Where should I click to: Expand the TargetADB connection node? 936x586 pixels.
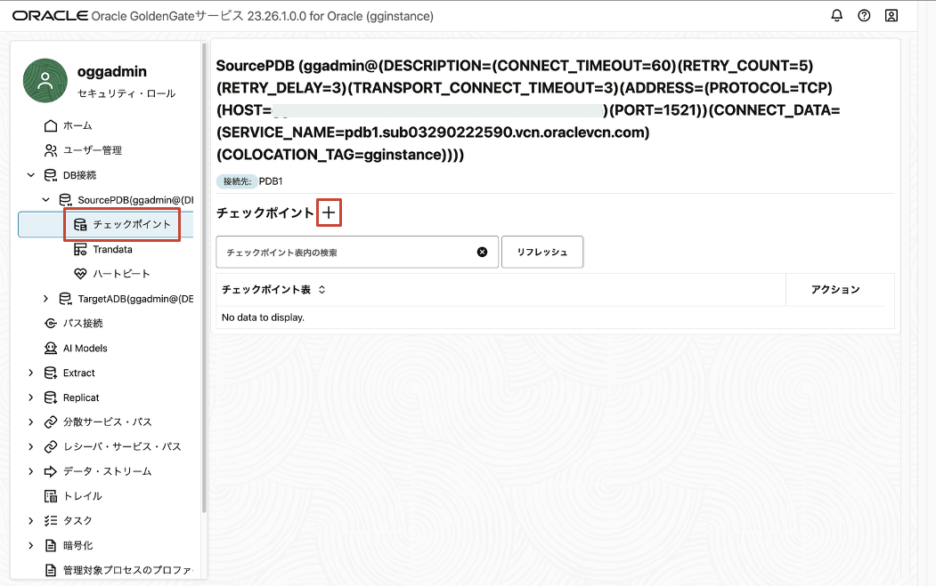click(46, 299)
